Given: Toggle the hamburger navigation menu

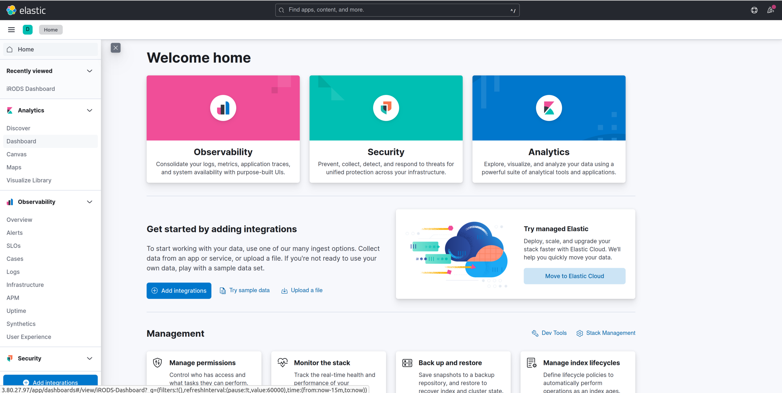Looking at the screenshot, I should [11, 30].
